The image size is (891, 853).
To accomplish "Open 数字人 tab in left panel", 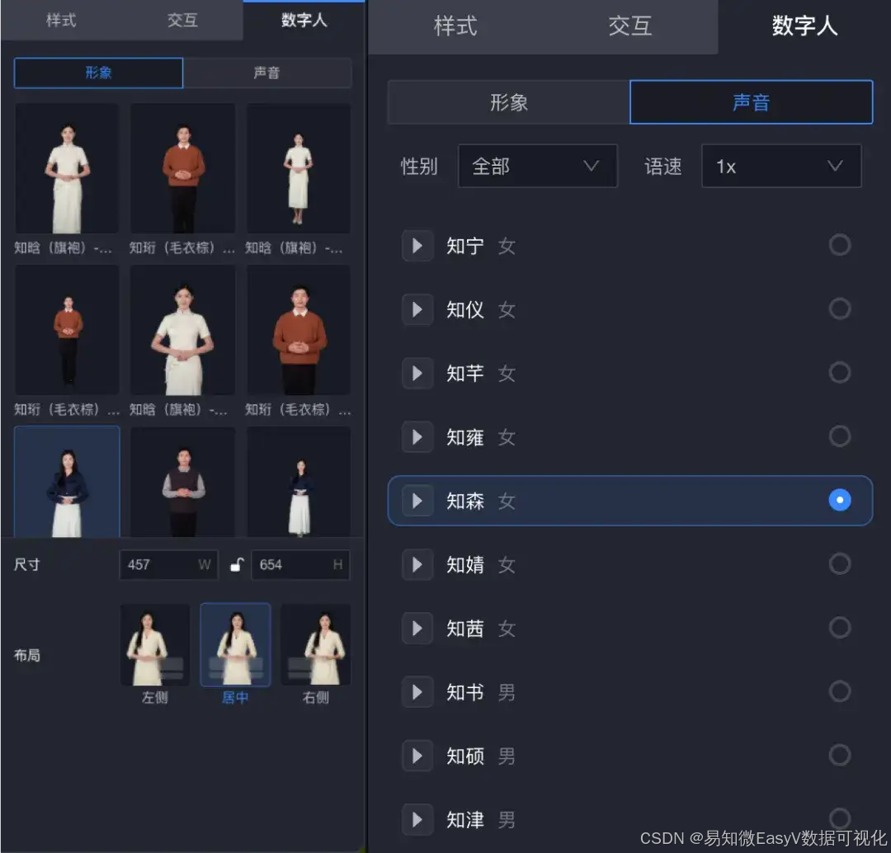I will coord(304,21).
